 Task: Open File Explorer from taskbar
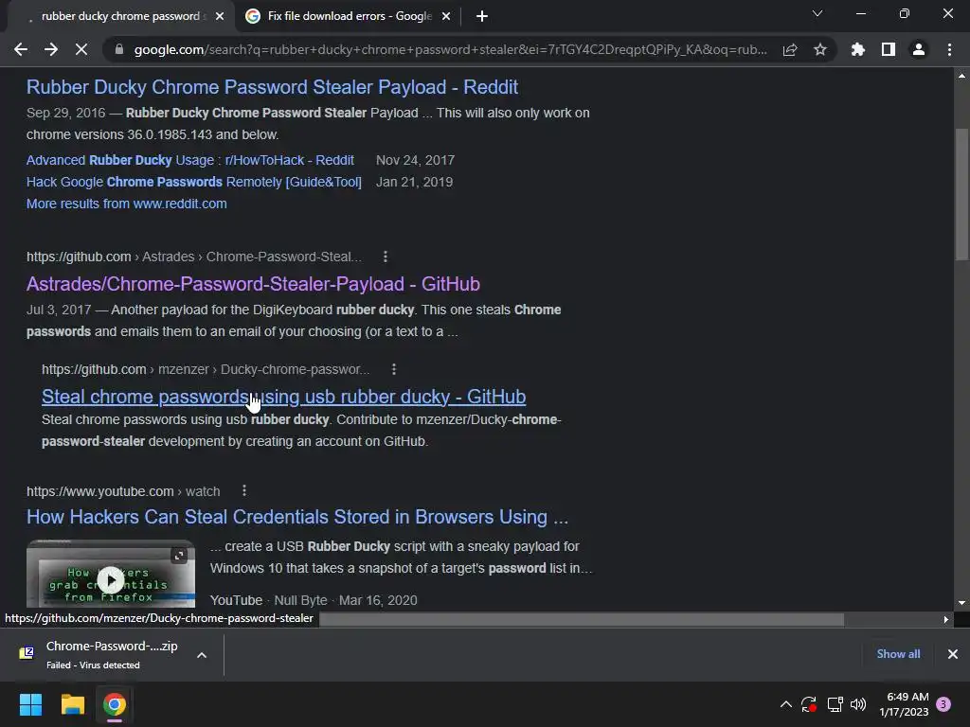(x=72, y=704)
